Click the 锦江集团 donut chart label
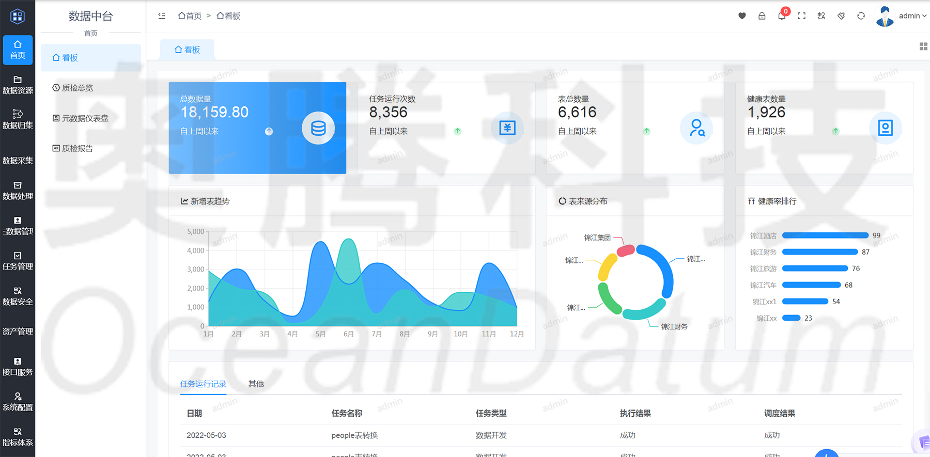930x457 pixels. click(597, 238)
